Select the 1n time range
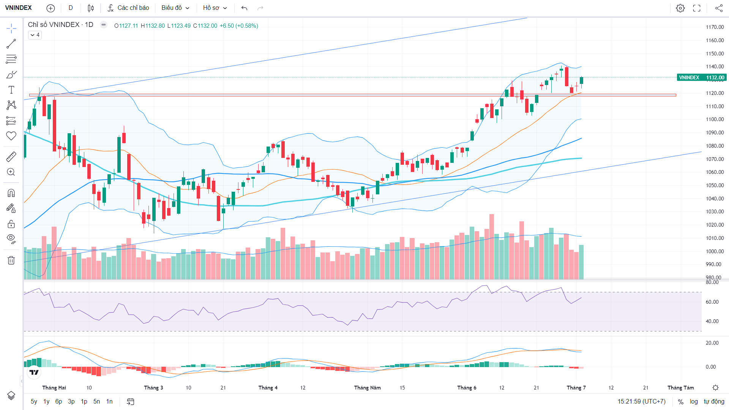Image resolution: width=729 pixels, height=410 pixels. click(109, 402)
